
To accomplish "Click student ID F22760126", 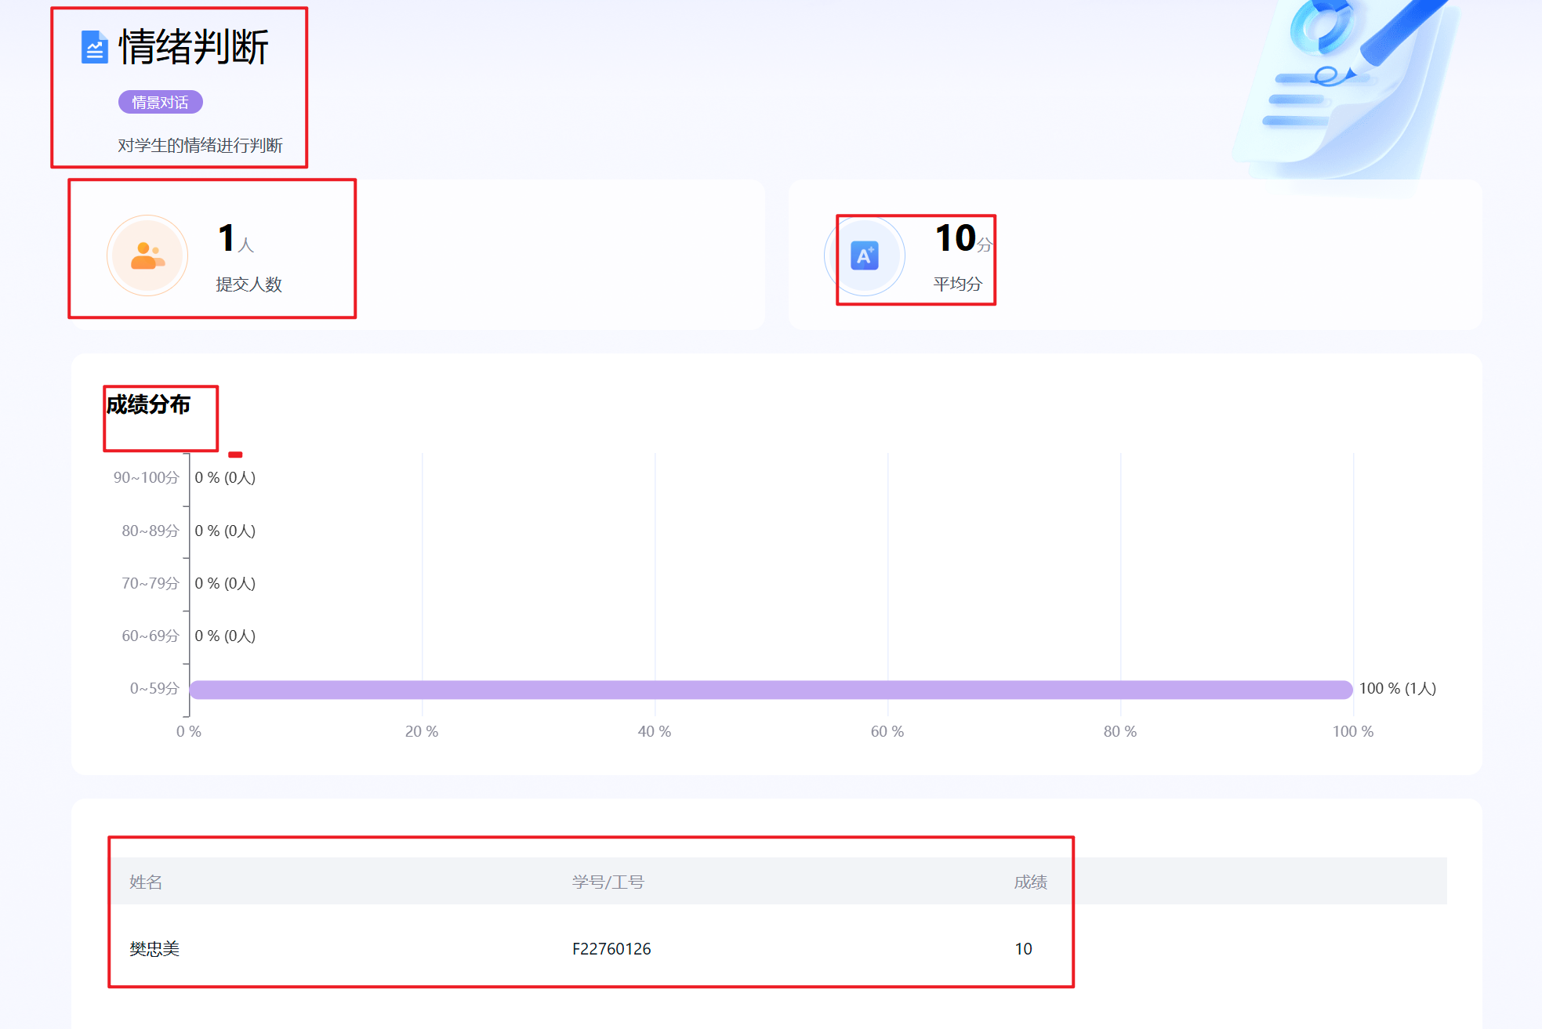I will point(611,948).
